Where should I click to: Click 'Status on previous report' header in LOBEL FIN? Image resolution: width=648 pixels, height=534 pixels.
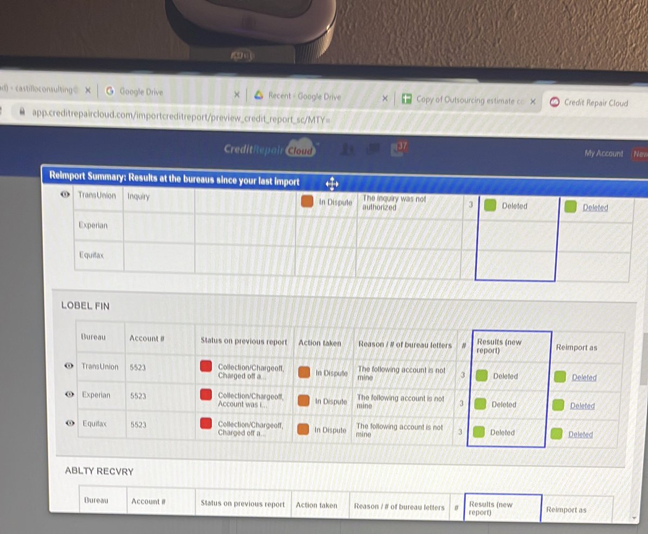point(244,341)
